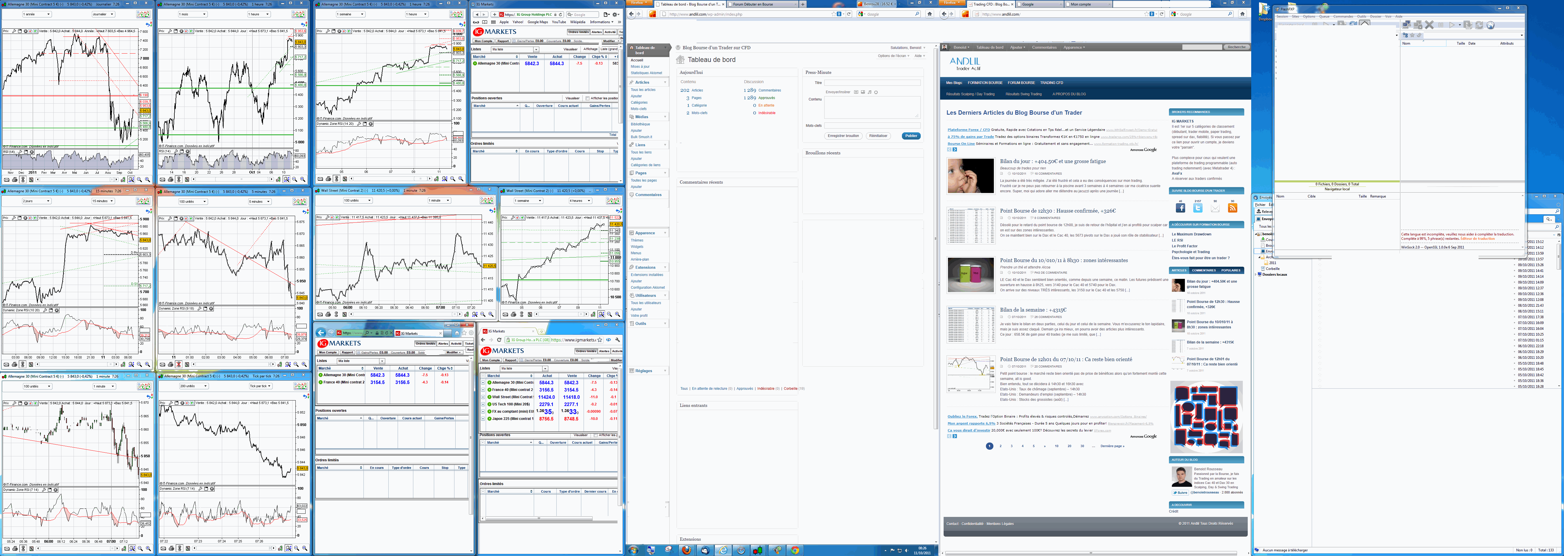Click Internet Explorer icon in the taskbar
This screenshot has height=556, width=1564.
pos(723,550)
